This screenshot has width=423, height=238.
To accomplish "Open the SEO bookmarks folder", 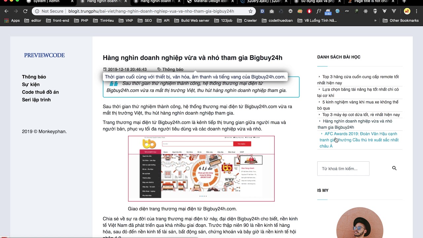I will tap(145, 20).
